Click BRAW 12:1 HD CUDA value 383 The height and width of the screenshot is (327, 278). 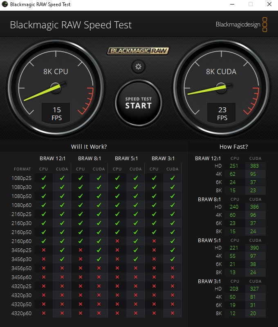tap(254, 166)
